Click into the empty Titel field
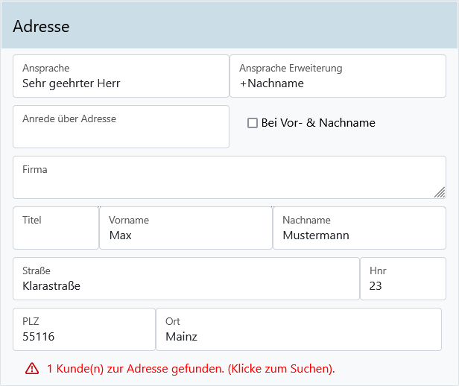This screenshot has height=386, width=459. click(56, 234)
